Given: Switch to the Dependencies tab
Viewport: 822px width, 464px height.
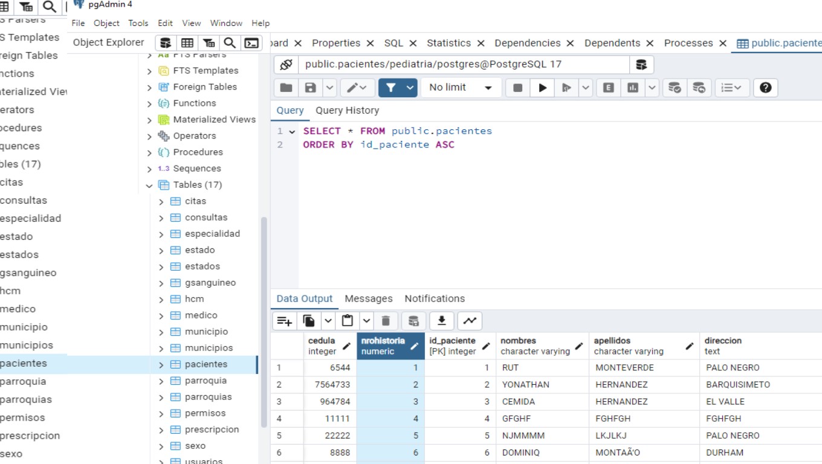Looking at the screenshot, I should [x=528, y=43].
